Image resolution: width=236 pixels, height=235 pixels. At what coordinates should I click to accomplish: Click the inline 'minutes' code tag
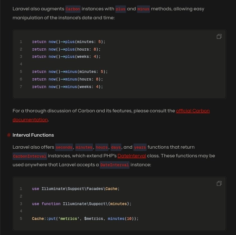click(84, 147)
